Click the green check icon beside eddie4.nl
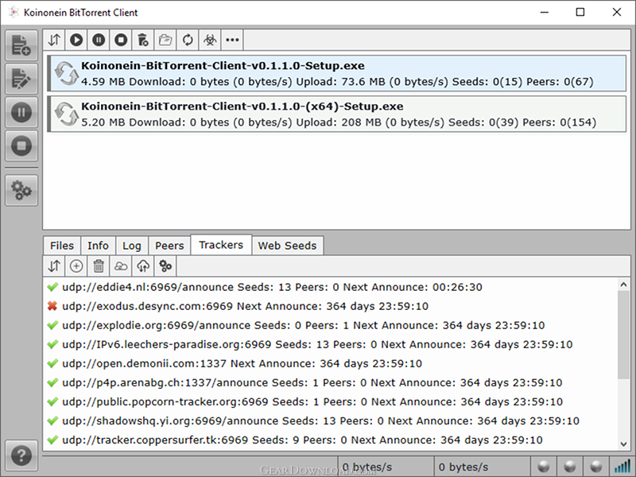 pyautogui.click(x=52, y=287)
